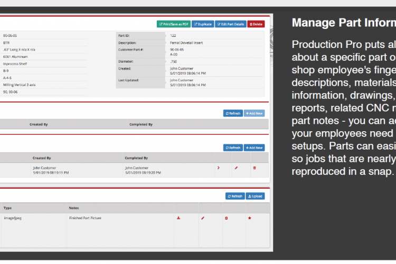Click the 90, 90-06 value
The height and width of the screenshot is (264, 396).
click(11, 92)
